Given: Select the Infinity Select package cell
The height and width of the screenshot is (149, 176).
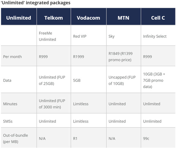Looking at the screenshot, I should coord(155,36).
